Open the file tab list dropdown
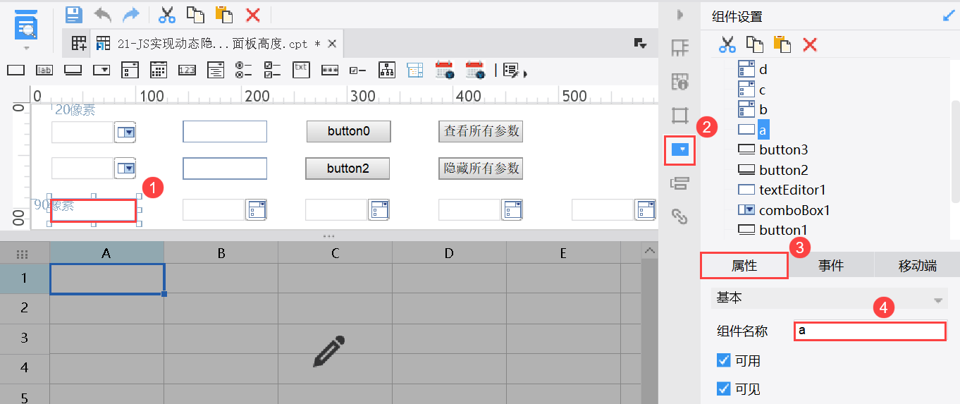The image size is (960, 404). click(640, 44)
